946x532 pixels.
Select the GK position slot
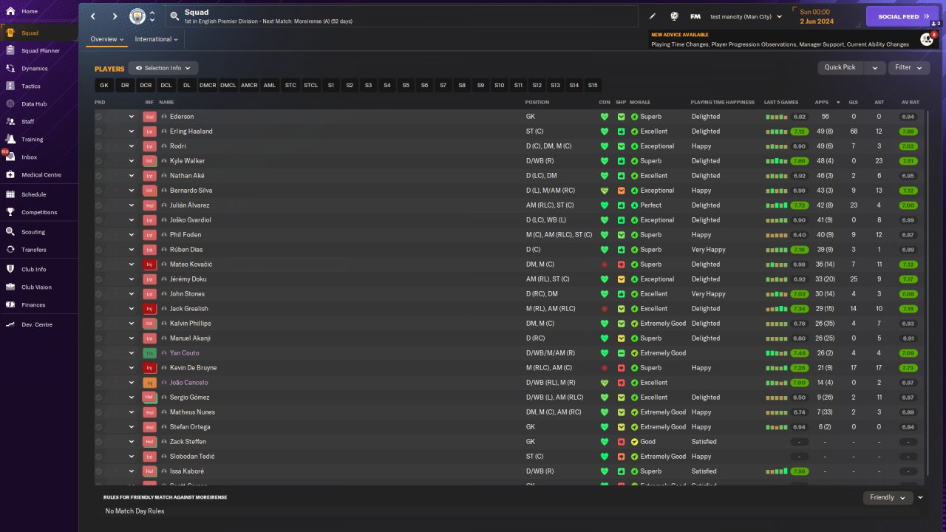click(x=104, y=85)
